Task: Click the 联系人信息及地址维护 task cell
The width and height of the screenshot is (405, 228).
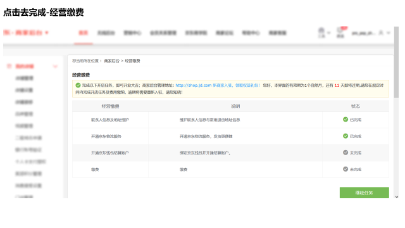Action: (x=110, y=120)
